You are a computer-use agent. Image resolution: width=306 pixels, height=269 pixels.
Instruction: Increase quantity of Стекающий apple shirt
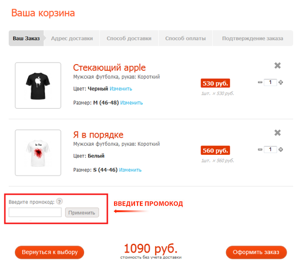tap(281, 83)
